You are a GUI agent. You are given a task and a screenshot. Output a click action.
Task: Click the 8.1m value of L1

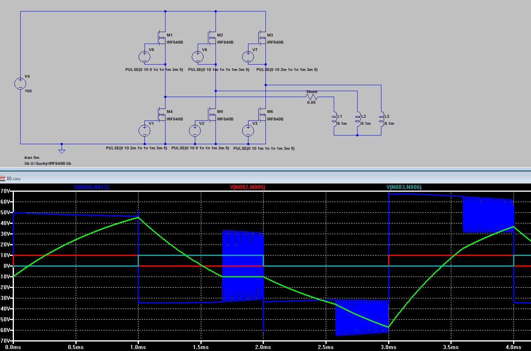[342, 124]
